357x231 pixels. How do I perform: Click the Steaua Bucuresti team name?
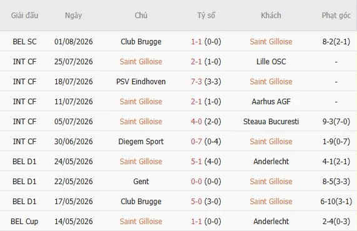click(271, 122)
